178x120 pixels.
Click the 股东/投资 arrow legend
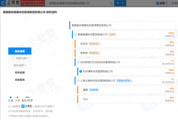pyautogui.click(x=27, y=97)
